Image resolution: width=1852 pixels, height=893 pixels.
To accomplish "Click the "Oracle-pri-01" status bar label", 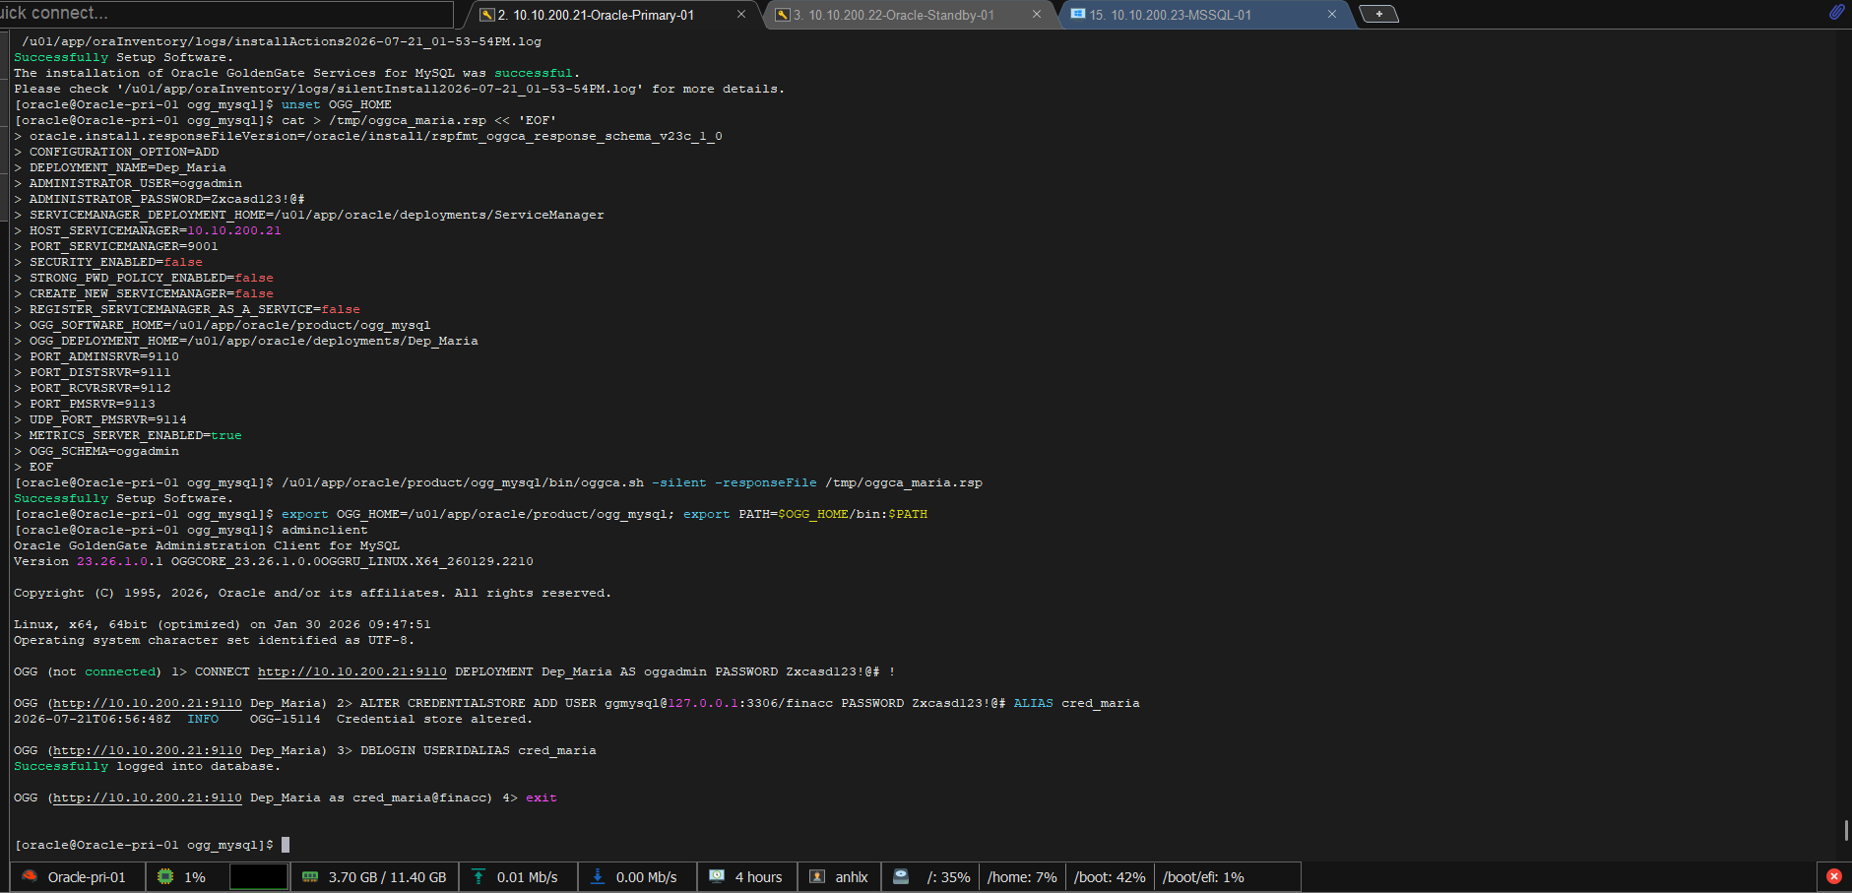I will click(x=87, y=877).
